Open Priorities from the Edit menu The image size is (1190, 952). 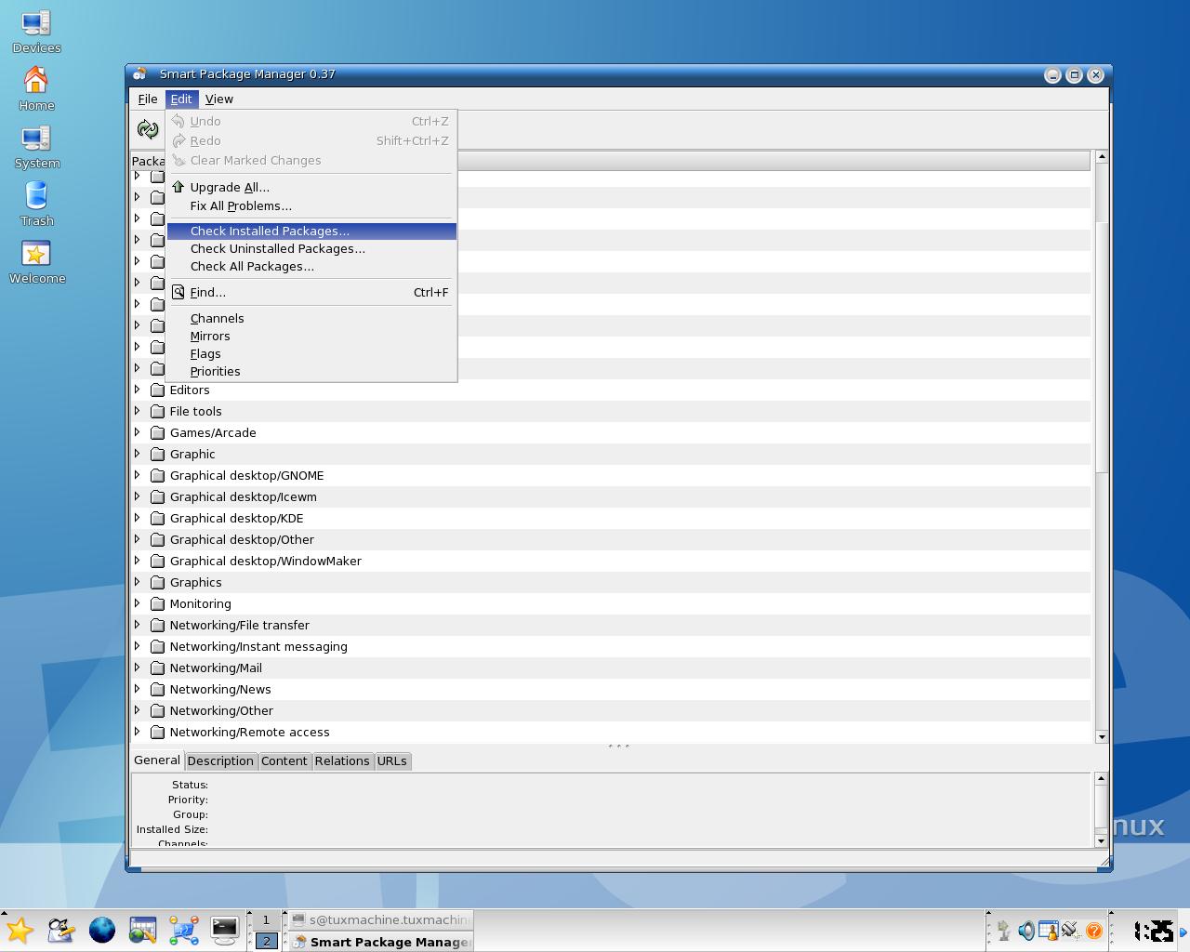(x=311, y=372)
